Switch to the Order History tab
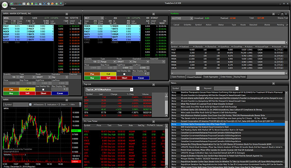 [226, 77]
